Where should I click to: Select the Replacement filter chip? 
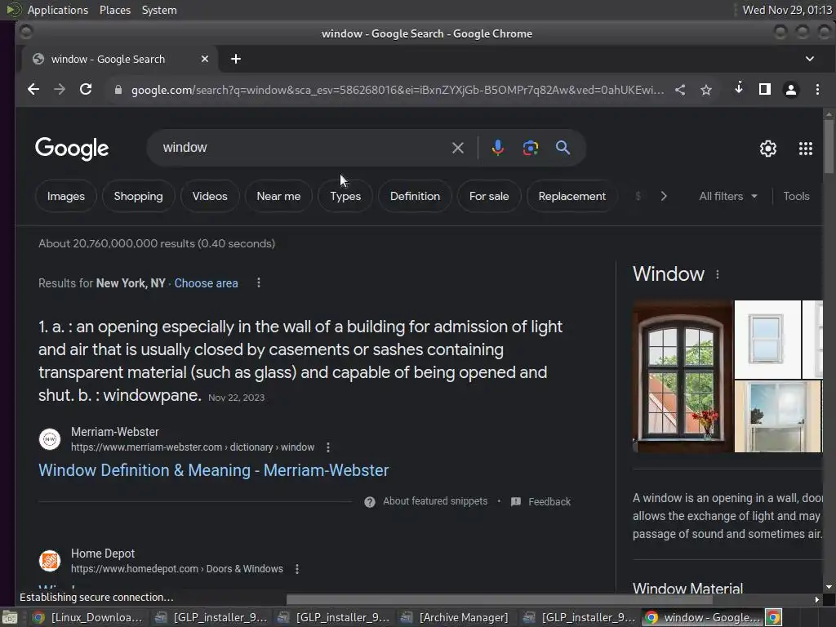[571, 196]
